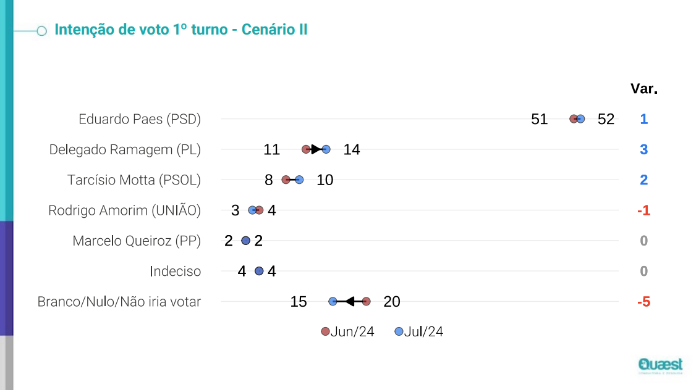Select Eduardo Paes Jul/24 blue dot

[x=580, y=119]
